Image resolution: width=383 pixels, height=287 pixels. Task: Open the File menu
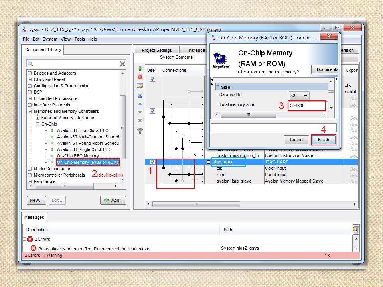pyautogui.click(x=26, y=39)
